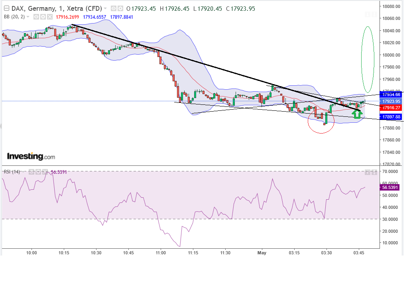Toggle visibility eye for DAX series
This screenshot has width=417, height=287.
click(x=114, y=8)
